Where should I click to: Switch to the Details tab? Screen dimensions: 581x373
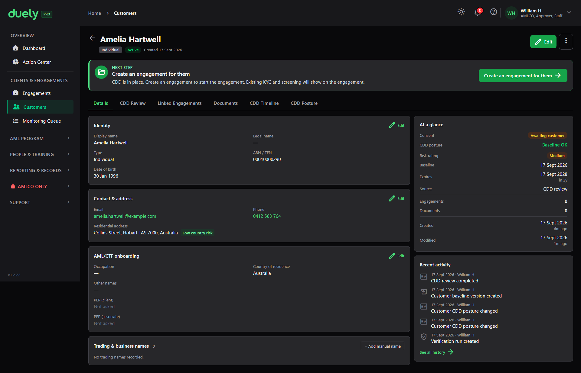pos(101,103)
